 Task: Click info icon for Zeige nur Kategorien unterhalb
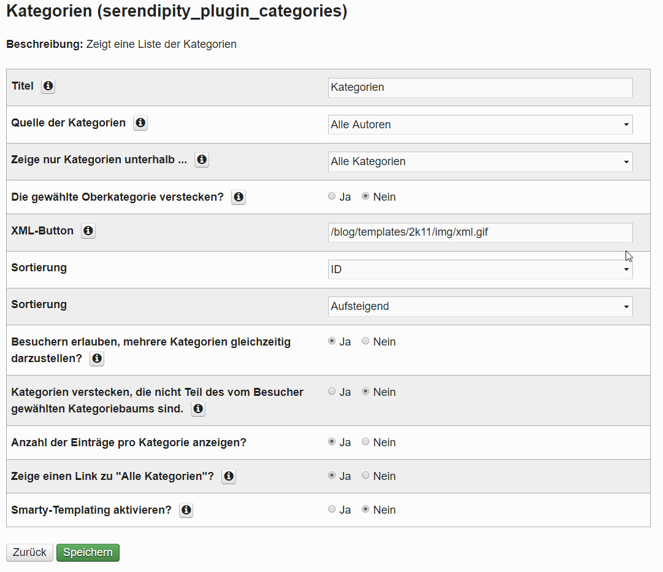202,160
